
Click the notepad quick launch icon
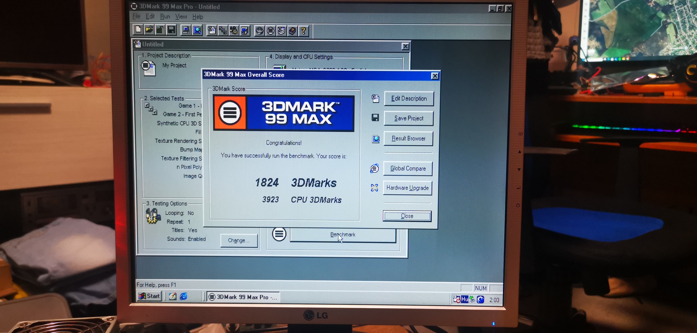(x=173, y=296)
